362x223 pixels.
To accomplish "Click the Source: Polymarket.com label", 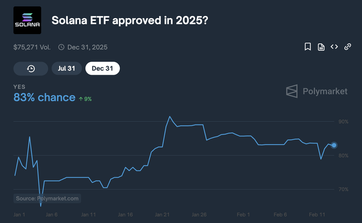I will pyautogui.click(x=47, y=199).
